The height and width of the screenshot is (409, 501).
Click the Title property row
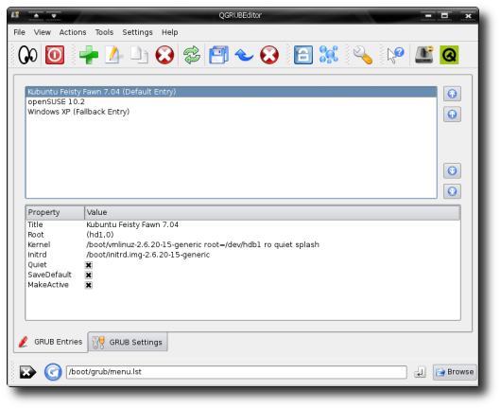pyautogui.click(x=243, y=224)
